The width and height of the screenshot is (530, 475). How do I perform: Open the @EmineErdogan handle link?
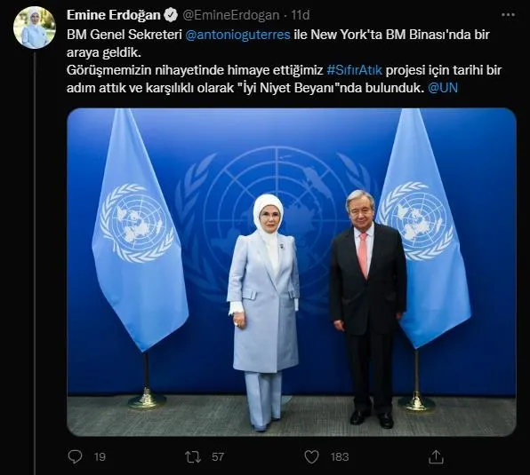coord(231,15)
